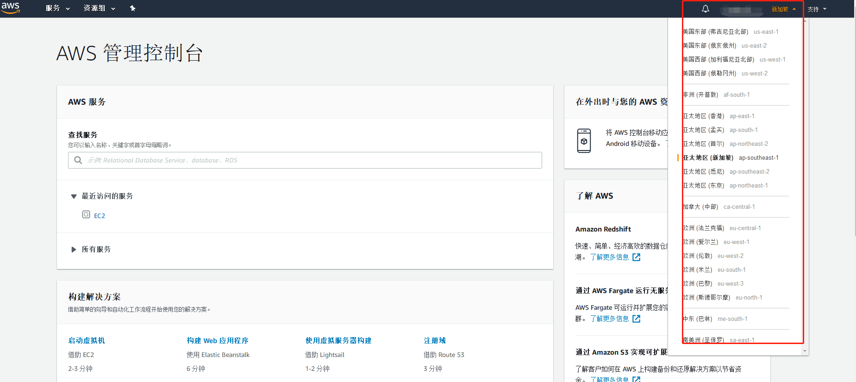Select region ap-northeast-2 首尔
Image resolution: width=856 pixels, height=382 pixels.
click(725, 144)
